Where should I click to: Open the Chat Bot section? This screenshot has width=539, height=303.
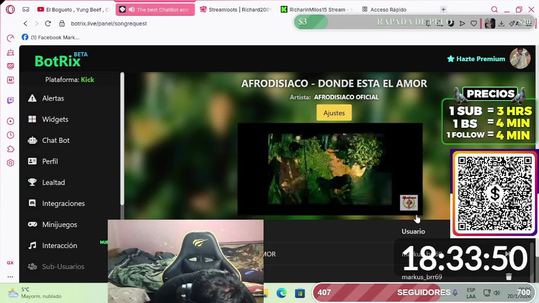[56, 140]
